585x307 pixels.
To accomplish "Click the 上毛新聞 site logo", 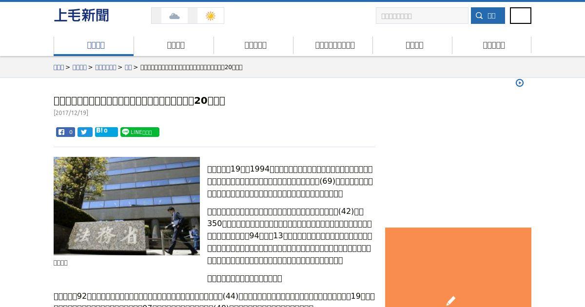I will click(x=81, y=16).
